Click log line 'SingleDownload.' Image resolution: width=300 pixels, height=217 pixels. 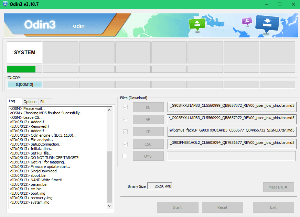34,171
